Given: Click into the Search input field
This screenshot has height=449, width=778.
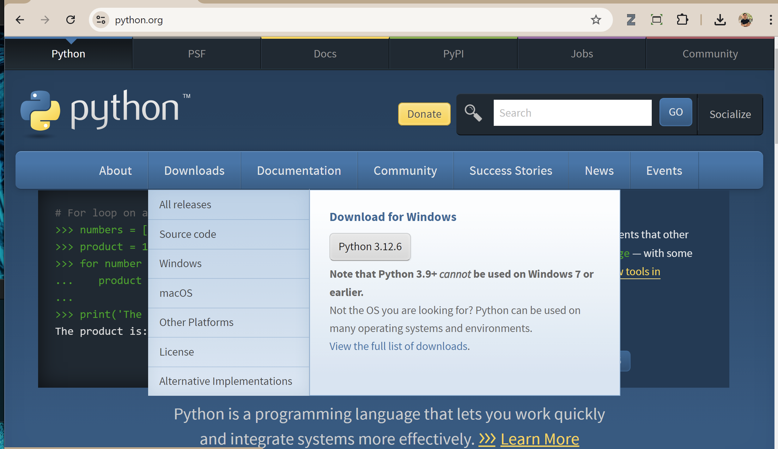Looking at the screenshot, I should pyautogui.click(x=572, y=113).
